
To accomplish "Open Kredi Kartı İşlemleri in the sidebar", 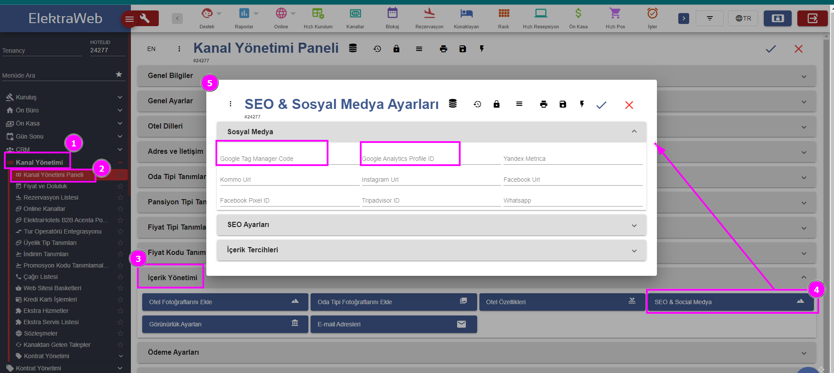I will pyautogui.click(x=50, y=299).
